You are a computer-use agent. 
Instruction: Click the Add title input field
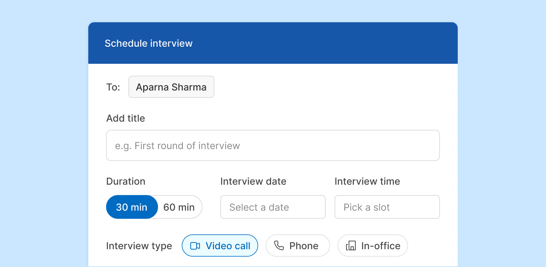[x=273, y=145]
